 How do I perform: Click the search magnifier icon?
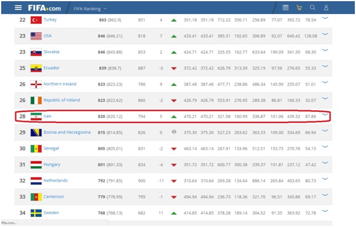pos(313,8)
